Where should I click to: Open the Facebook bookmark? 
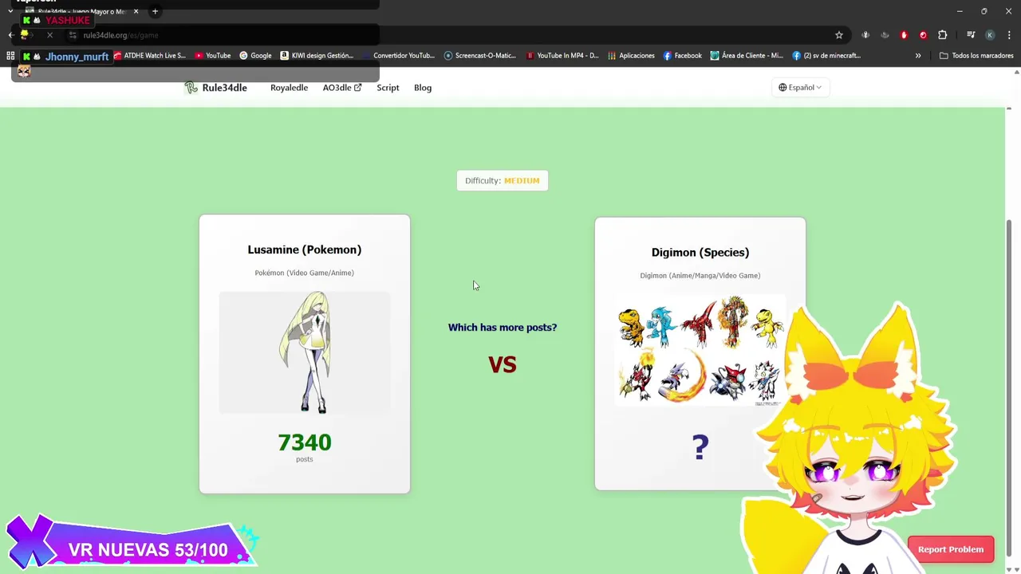pos(683,56)
